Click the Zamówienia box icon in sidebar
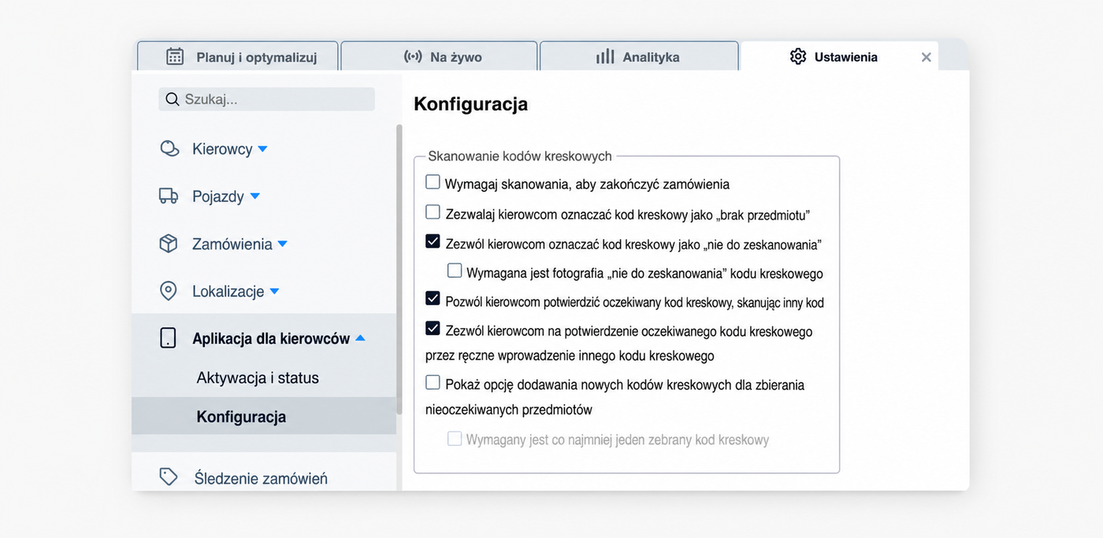The width and height of the screenshot is (1103, 538). 169,244
